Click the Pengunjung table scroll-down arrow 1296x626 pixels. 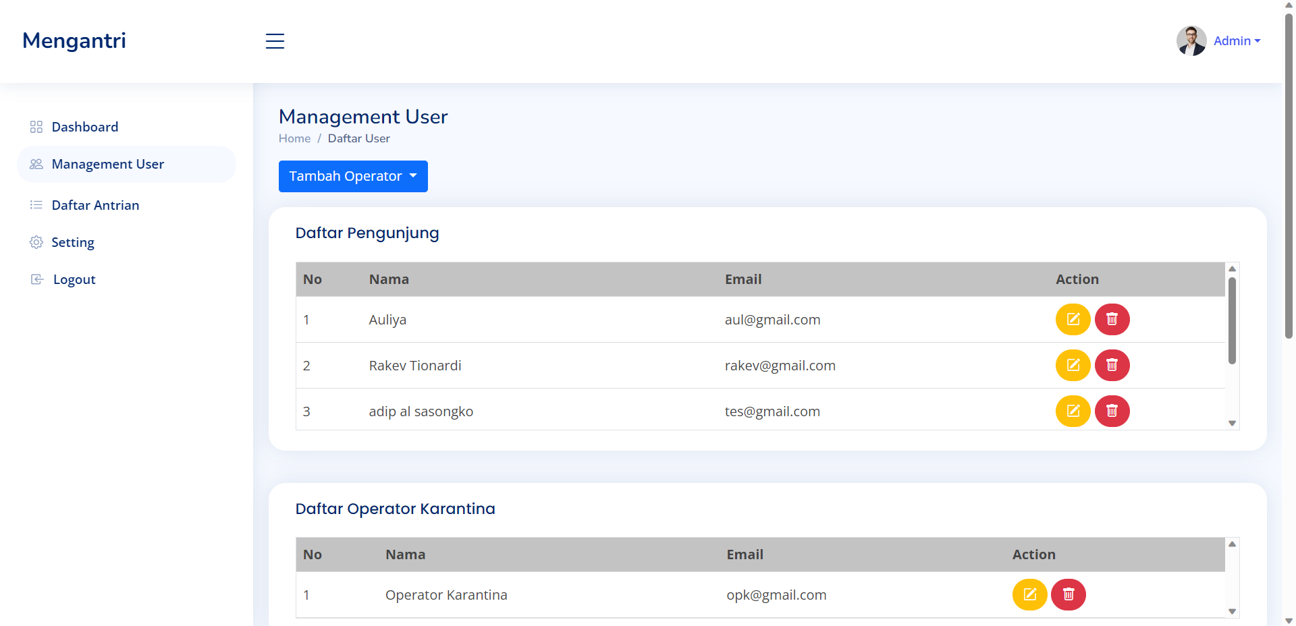click(1232, 424)
